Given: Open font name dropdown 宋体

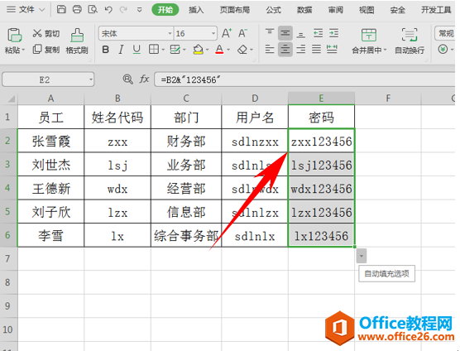Looking at the screenshot, I should [x=170, y=33].
